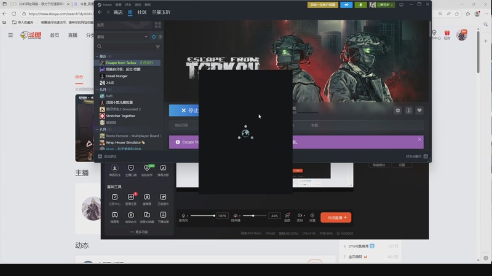Screen dimensions: 492x276
Task: View Escape from Tarkov info icon
Action: 408,110
